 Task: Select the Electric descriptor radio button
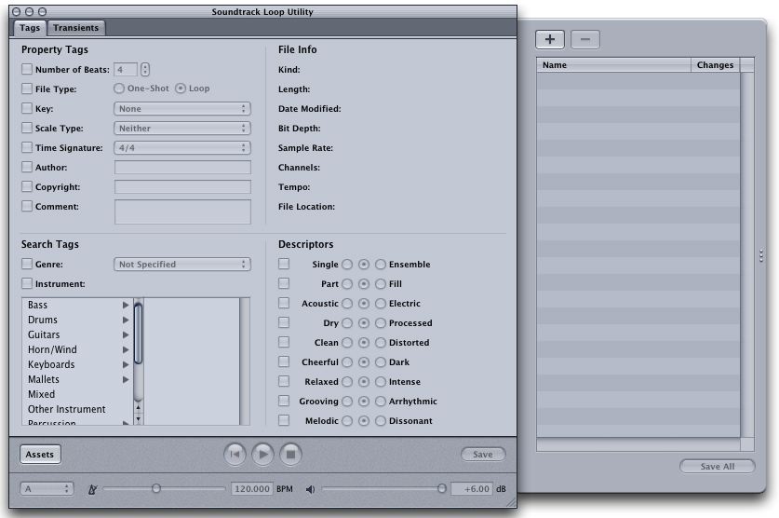tap(381, 303)
